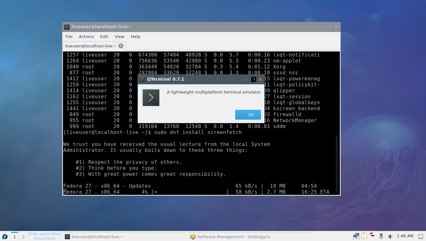The width and height of the screenshot is (426, 241).
Task: Open the Edit menu dropdown
Action: tap(104, 36)
